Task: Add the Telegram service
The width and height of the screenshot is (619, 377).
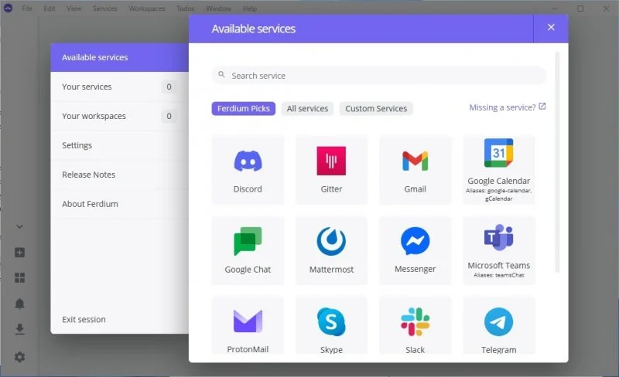Action: point(498,326)
